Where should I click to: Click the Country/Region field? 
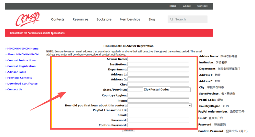tap(158, 95)
